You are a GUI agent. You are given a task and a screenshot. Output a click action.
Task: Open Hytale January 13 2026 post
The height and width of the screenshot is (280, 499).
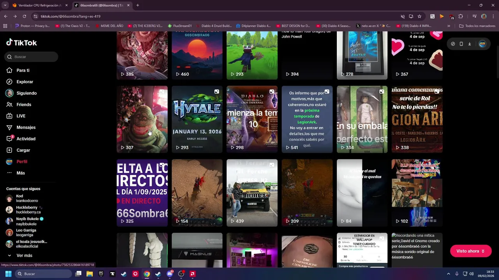197,119
